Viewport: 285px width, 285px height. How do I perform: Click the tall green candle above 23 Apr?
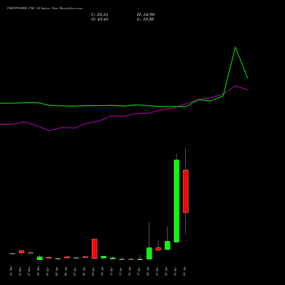pos(177,201)
